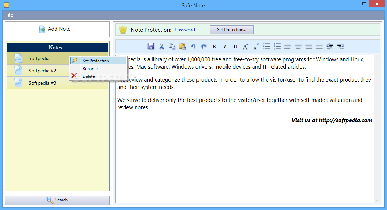Screen dimensions: 387x210
Task: Click the Safe Note app icon in title bar
Action: pos(6,5)
